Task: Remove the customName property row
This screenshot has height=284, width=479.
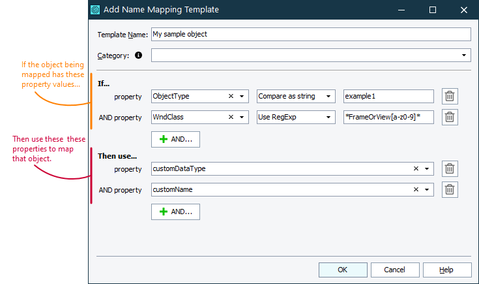Action: 449,190
